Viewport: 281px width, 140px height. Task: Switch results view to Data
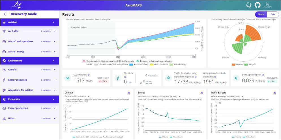[x=273, y=14]
